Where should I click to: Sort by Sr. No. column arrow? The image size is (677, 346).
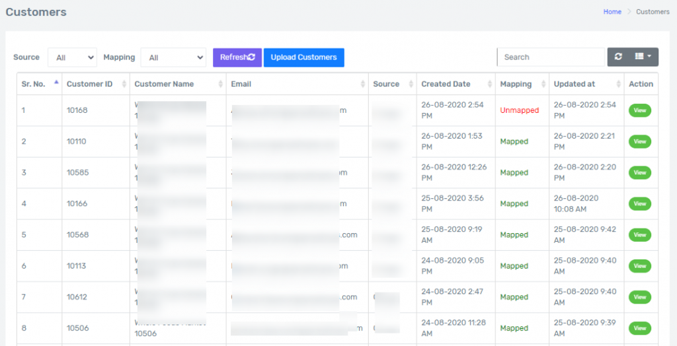pyautogui.click(x=56, y=83)
